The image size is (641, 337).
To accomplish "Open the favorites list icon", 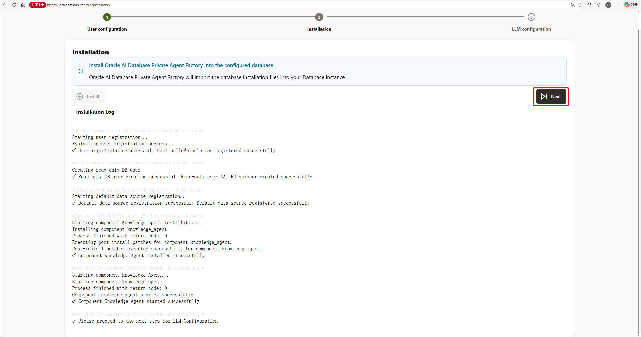I will [x=599, y=5].
